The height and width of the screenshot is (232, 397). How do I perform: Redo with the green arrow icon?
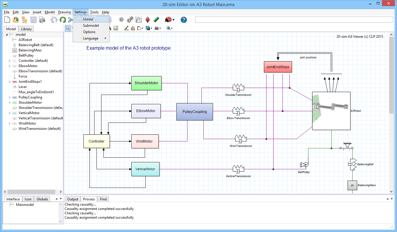click(63, 20)
